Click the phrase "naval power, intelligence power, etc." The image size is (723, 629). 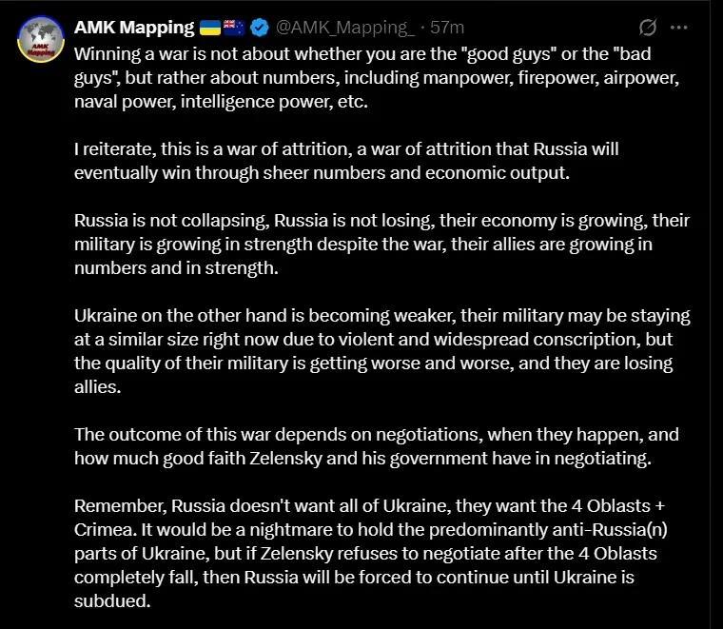[222, 102]
